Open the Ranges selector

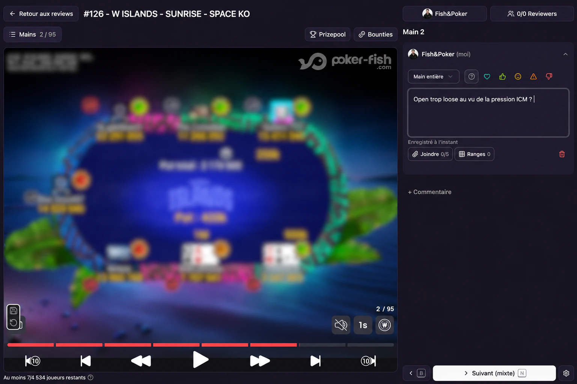(475, 154)
